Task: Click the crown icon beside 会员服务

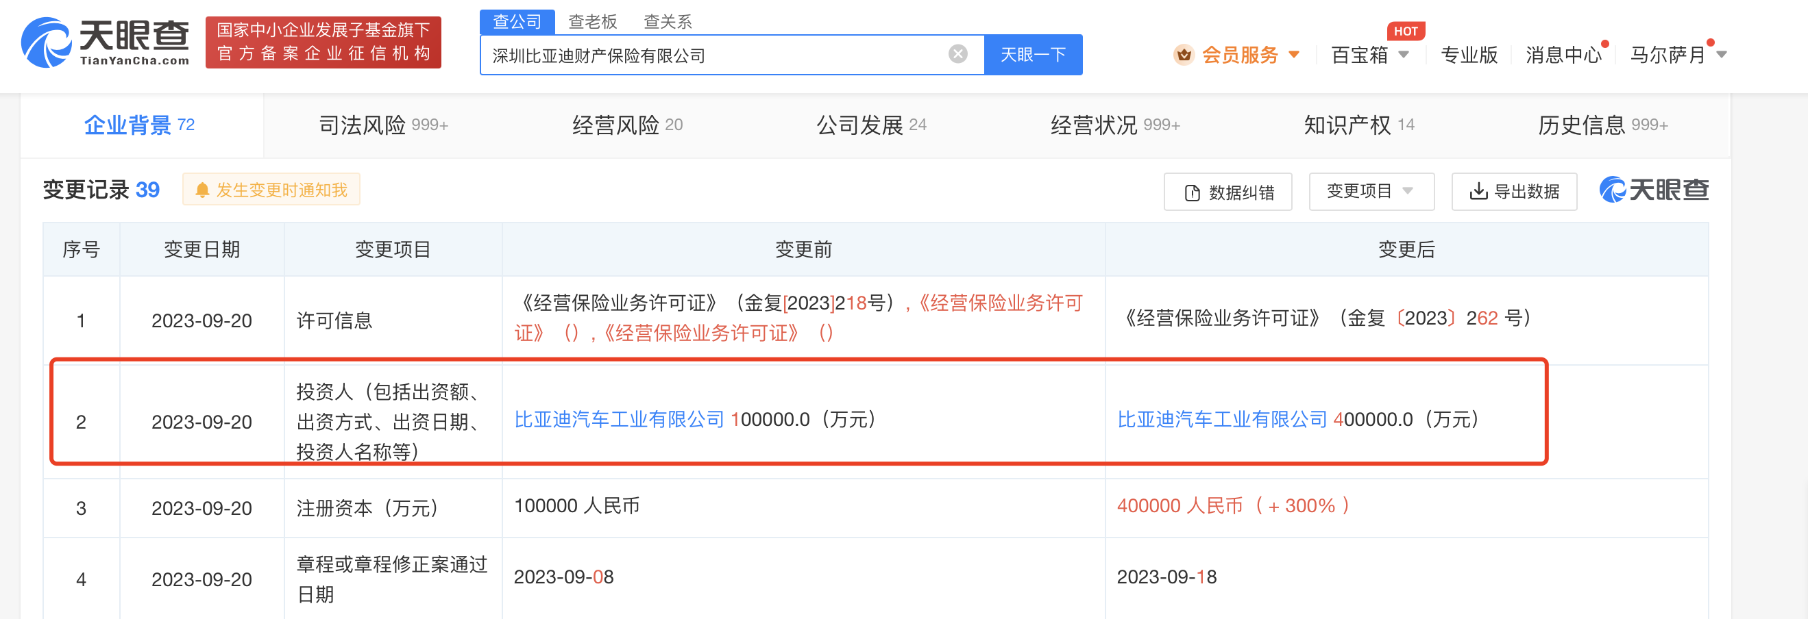Action: click(x=1184, y=54)
